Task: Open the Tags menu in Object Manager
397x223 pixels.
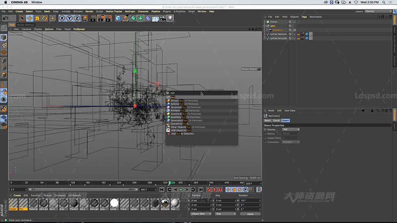Action: (x=304, y=17)
